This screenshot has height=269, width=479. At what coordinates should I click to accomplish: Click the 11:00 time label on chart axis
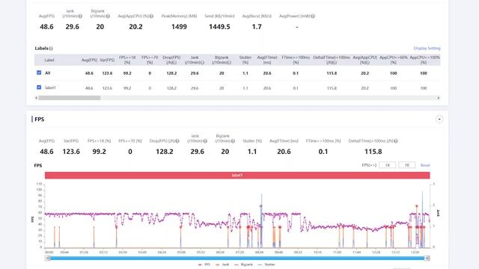pyautogui.click(x=337, y=253)
